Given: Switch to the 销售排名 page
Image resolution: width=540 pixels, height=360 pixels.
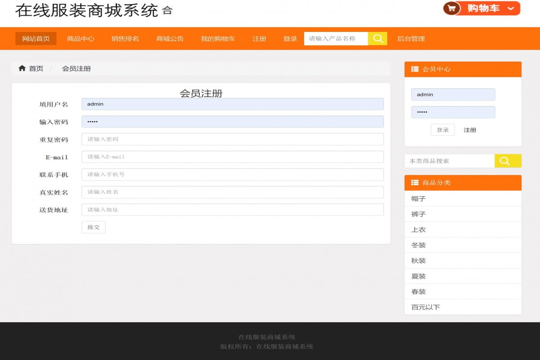Looking at the screenshot, I should (x=125, y=38).
